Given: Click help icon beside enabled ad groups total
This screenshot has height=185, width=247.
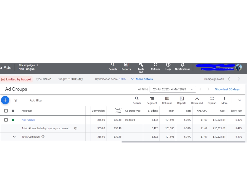Looking at the screenshot, I should point(76,128).
